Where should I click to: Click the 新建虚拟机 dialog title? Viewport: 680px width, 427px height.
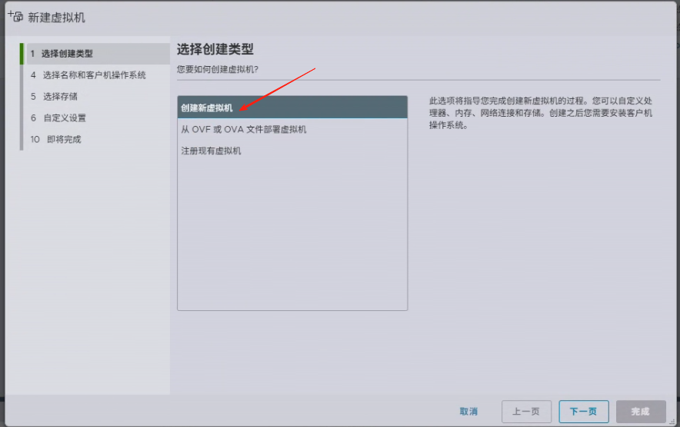(x=56, y=18)
